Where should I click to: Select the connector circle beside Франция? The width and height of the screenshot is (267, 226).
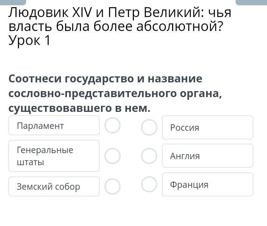coord(149,184)
